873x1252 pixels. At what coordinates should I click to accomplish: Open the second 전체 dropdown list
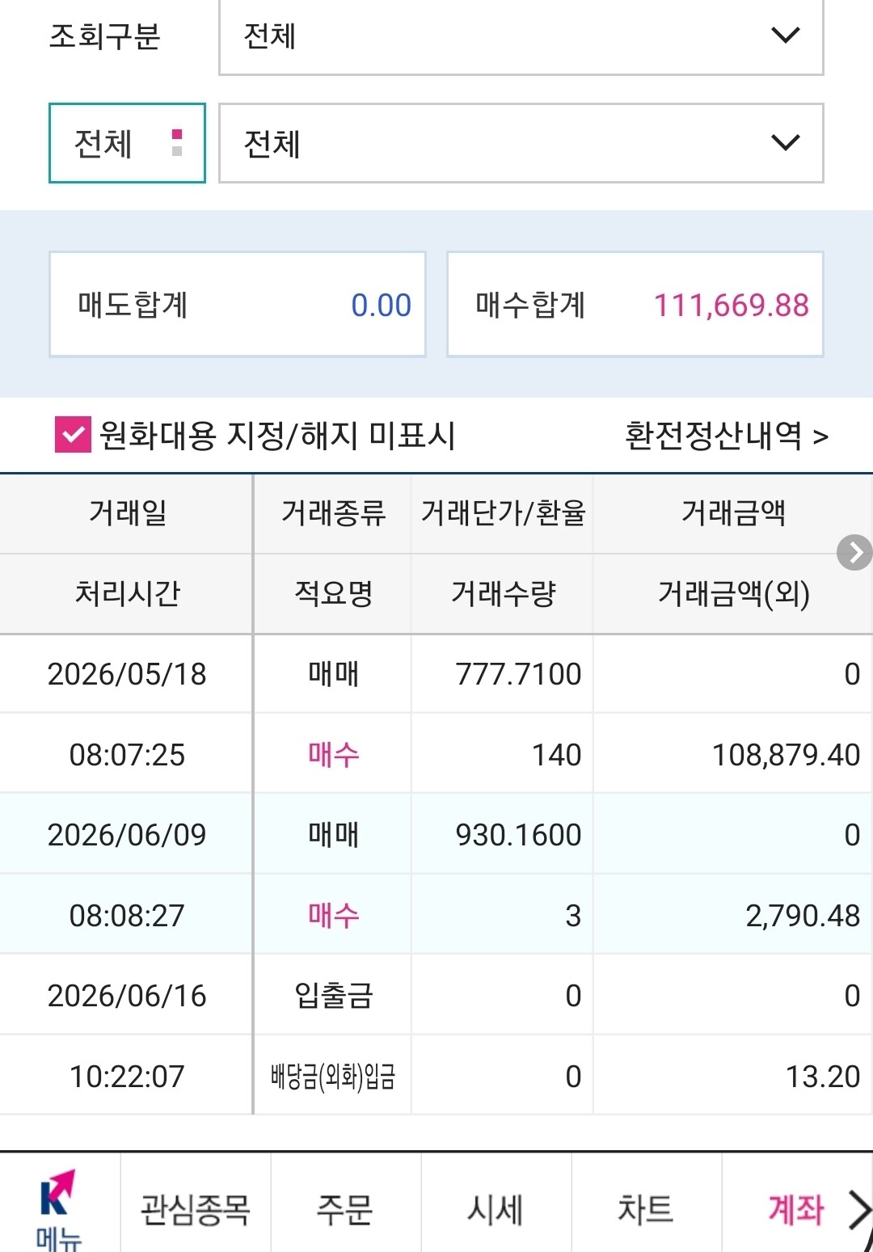tap(521, 143)
